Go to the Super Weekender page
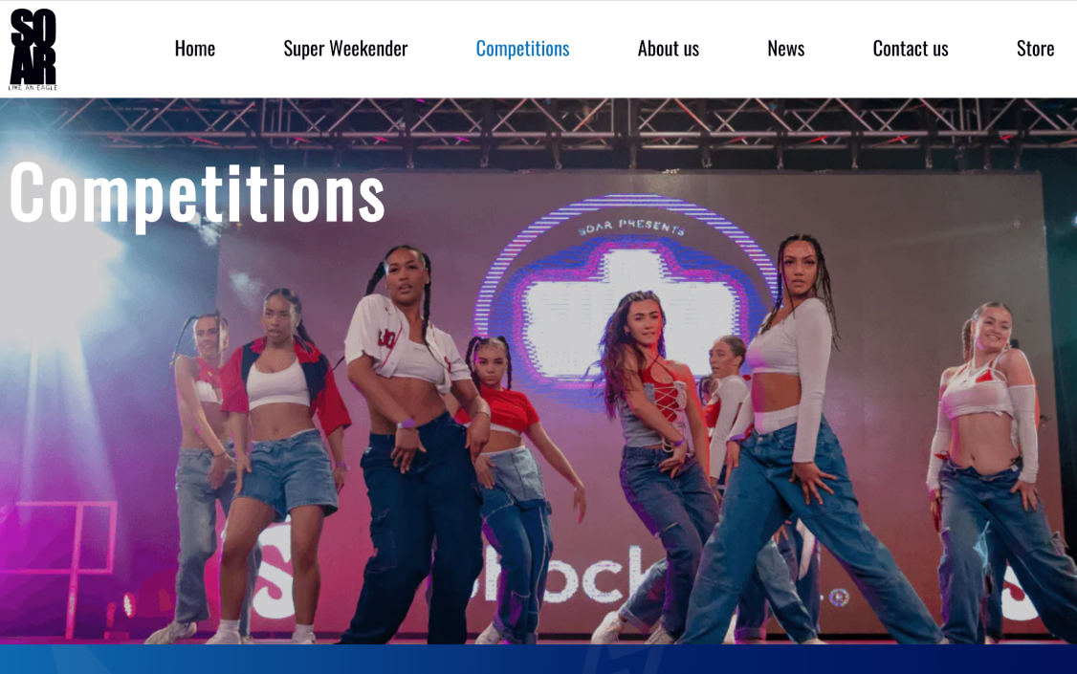The height and width of the screenshot is (674, 1077). [x=345, y=49]
